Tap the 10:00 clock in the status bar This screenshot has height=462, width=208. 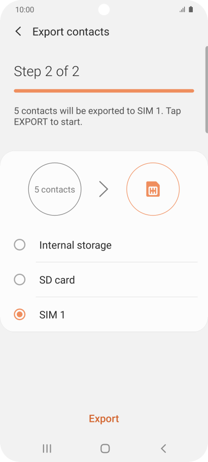25,10
